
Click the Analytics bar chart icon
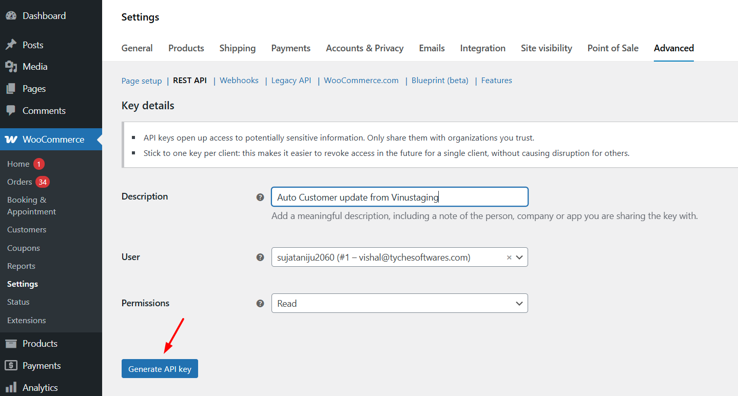(11, 388)
